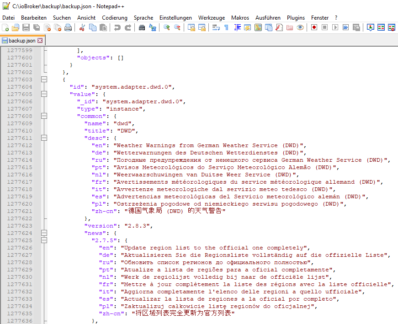Click the Save All icon
This screenshot has width=398, height=324.
pyautogui.click(x=37, y=27)
